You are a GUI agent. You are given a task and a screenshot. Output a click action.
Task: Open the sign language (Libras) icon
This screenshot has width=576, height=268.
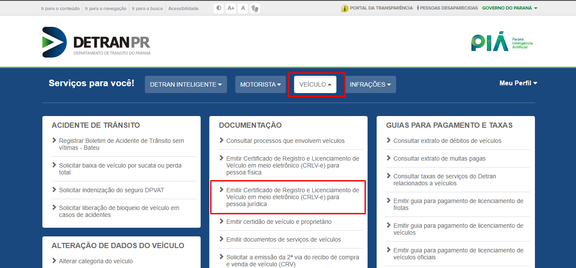tap(255, 8)
